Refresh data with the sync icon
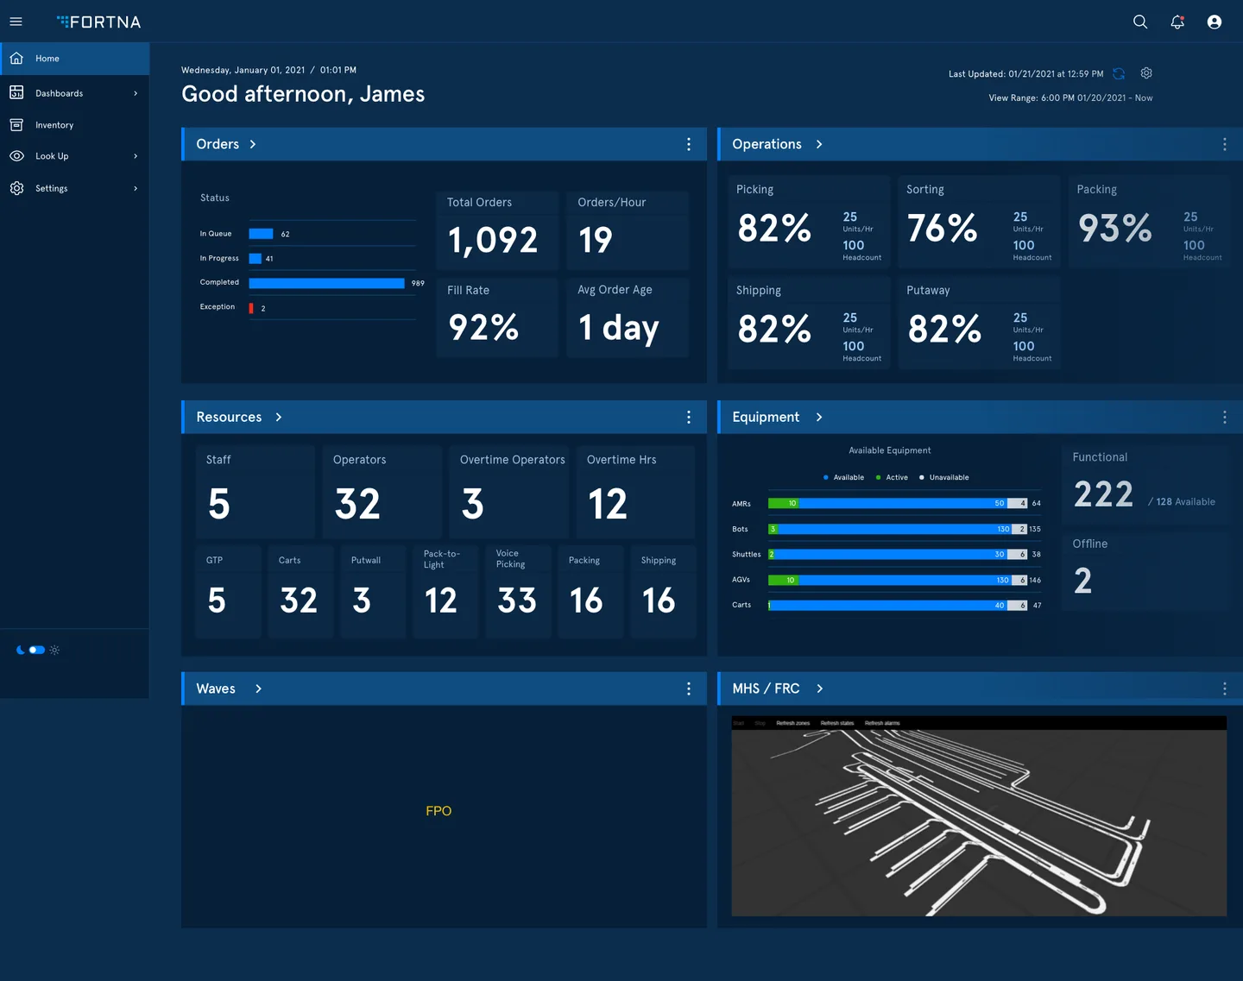The image size is (1243, 981). (1119, 73)
